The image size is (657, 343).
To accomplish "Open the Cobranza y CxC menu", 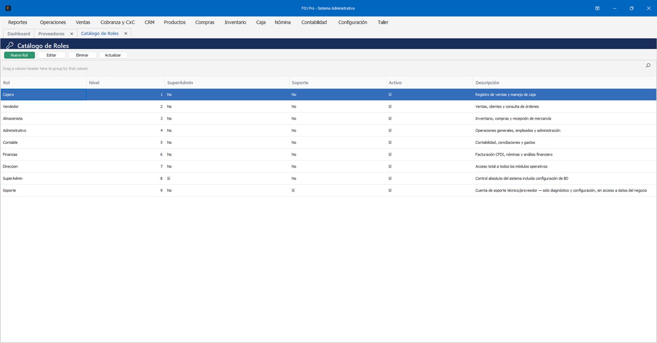I will coord(118,22).
